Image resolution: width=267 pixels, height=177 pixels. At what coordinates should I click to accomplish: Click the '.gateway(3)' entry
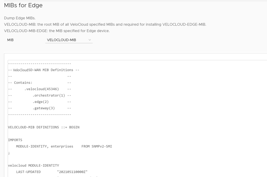pos(43,108)
